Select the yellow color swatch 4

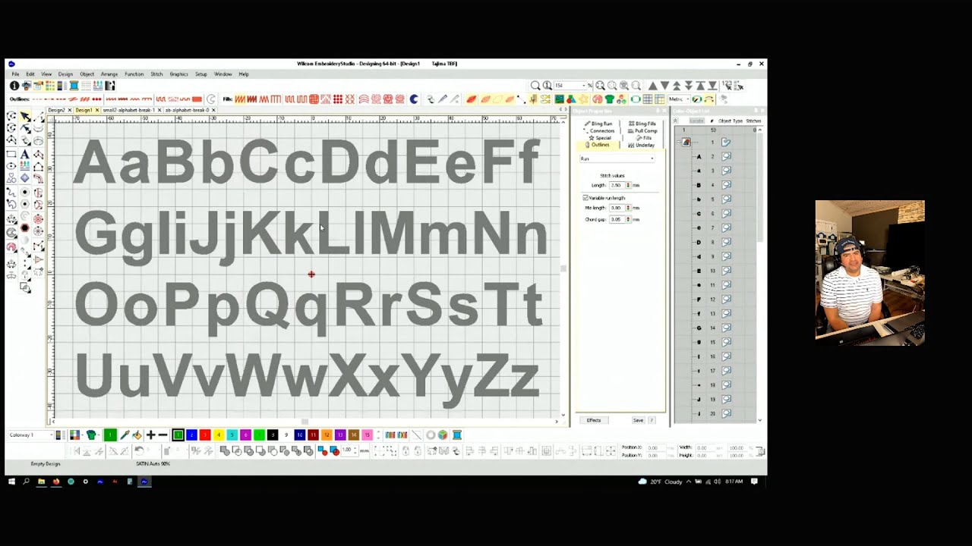pyautogui.click(x=219, y=435)
